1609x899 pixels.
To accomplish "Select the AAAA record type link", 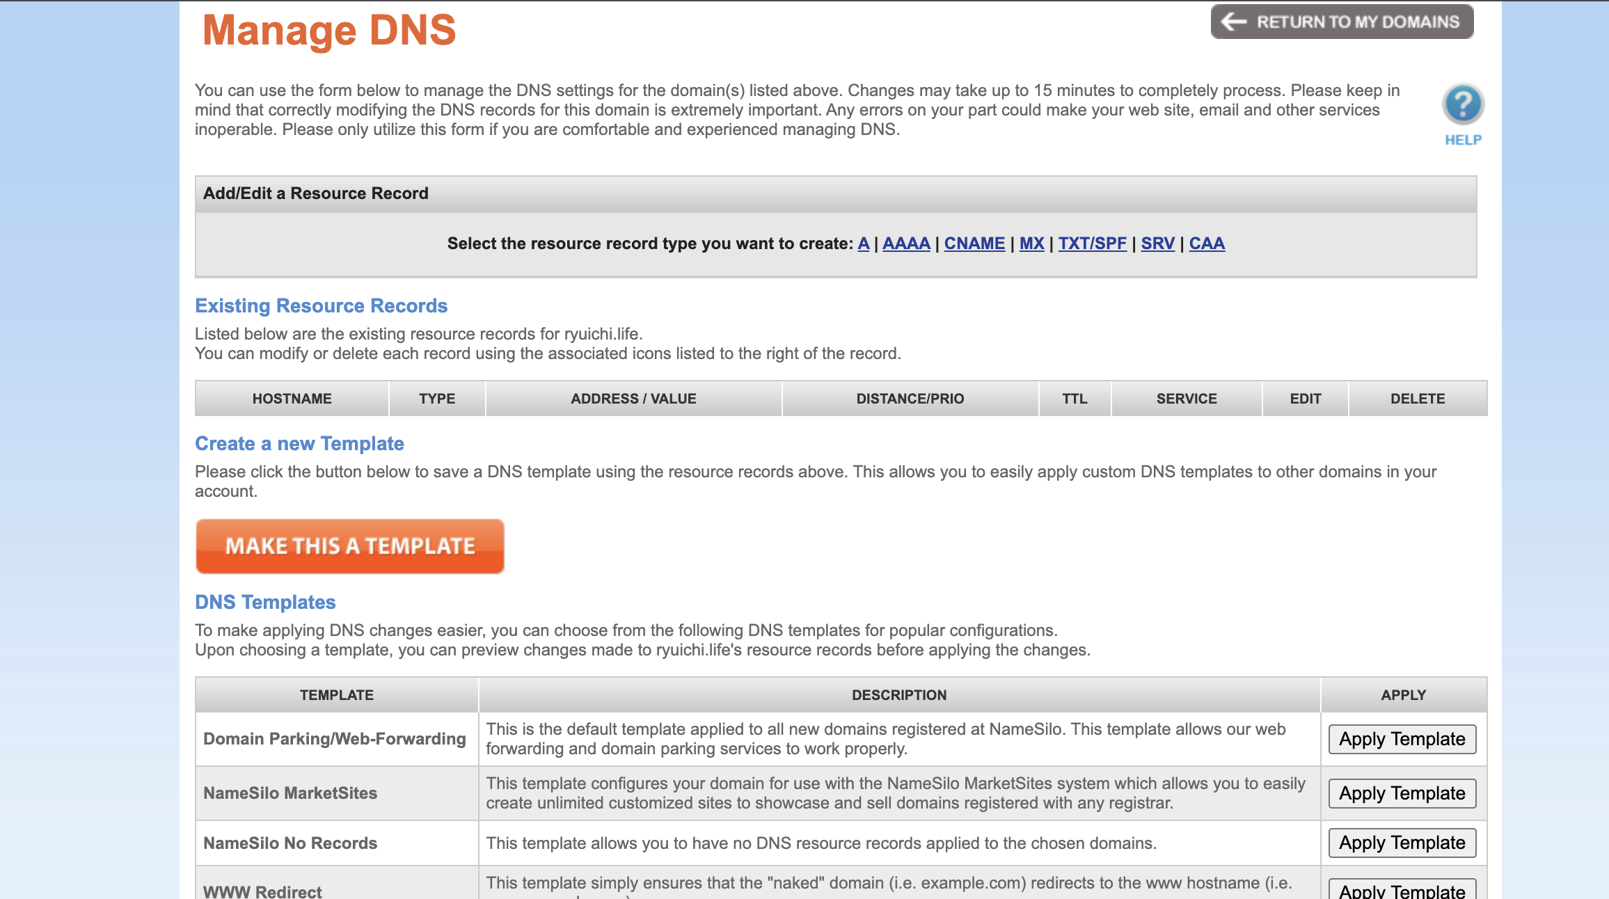I will [x=906, y=244].
